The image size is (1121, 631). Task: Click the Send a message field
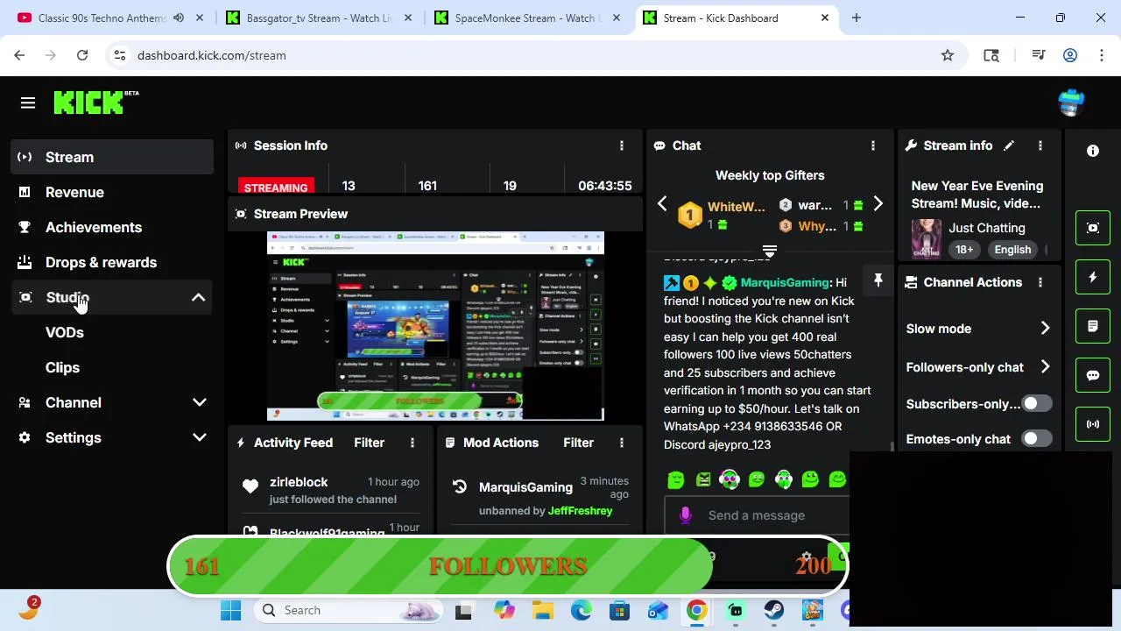tap(757, 515)
